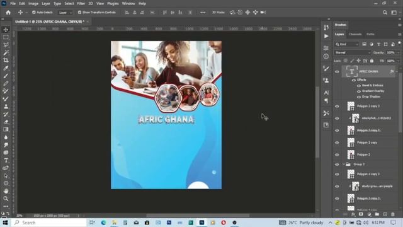This screenshot has height=227, width=403.
Task: Click the Opacity 100% value field
Action: (x=390, y=52)
